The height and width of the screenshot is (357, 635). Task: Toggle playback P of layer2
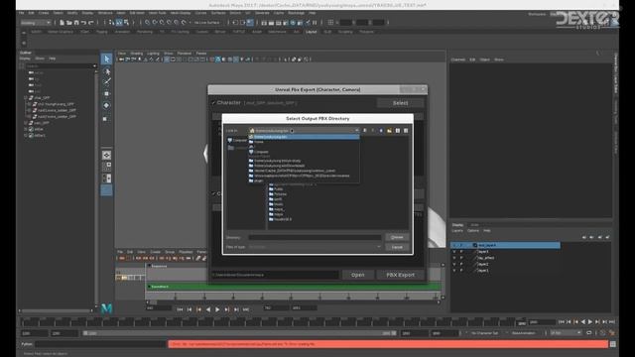click(461, 264)
